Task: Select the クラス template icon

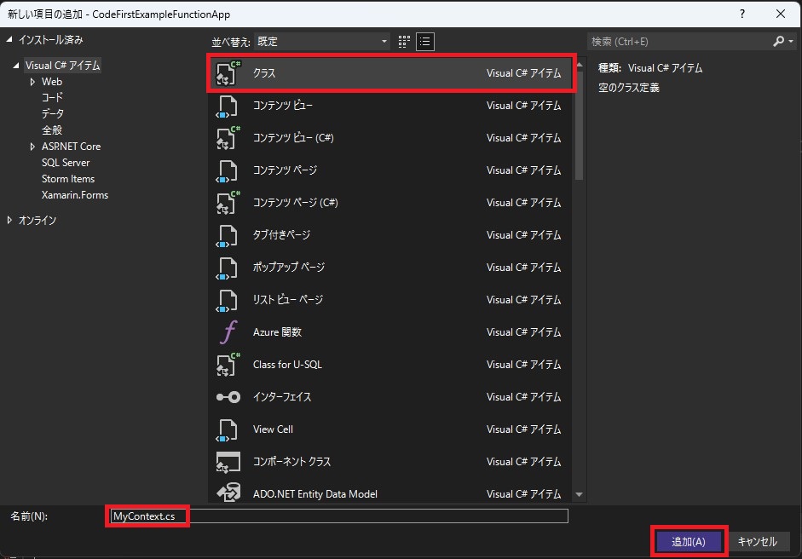Action: point(228,73)
